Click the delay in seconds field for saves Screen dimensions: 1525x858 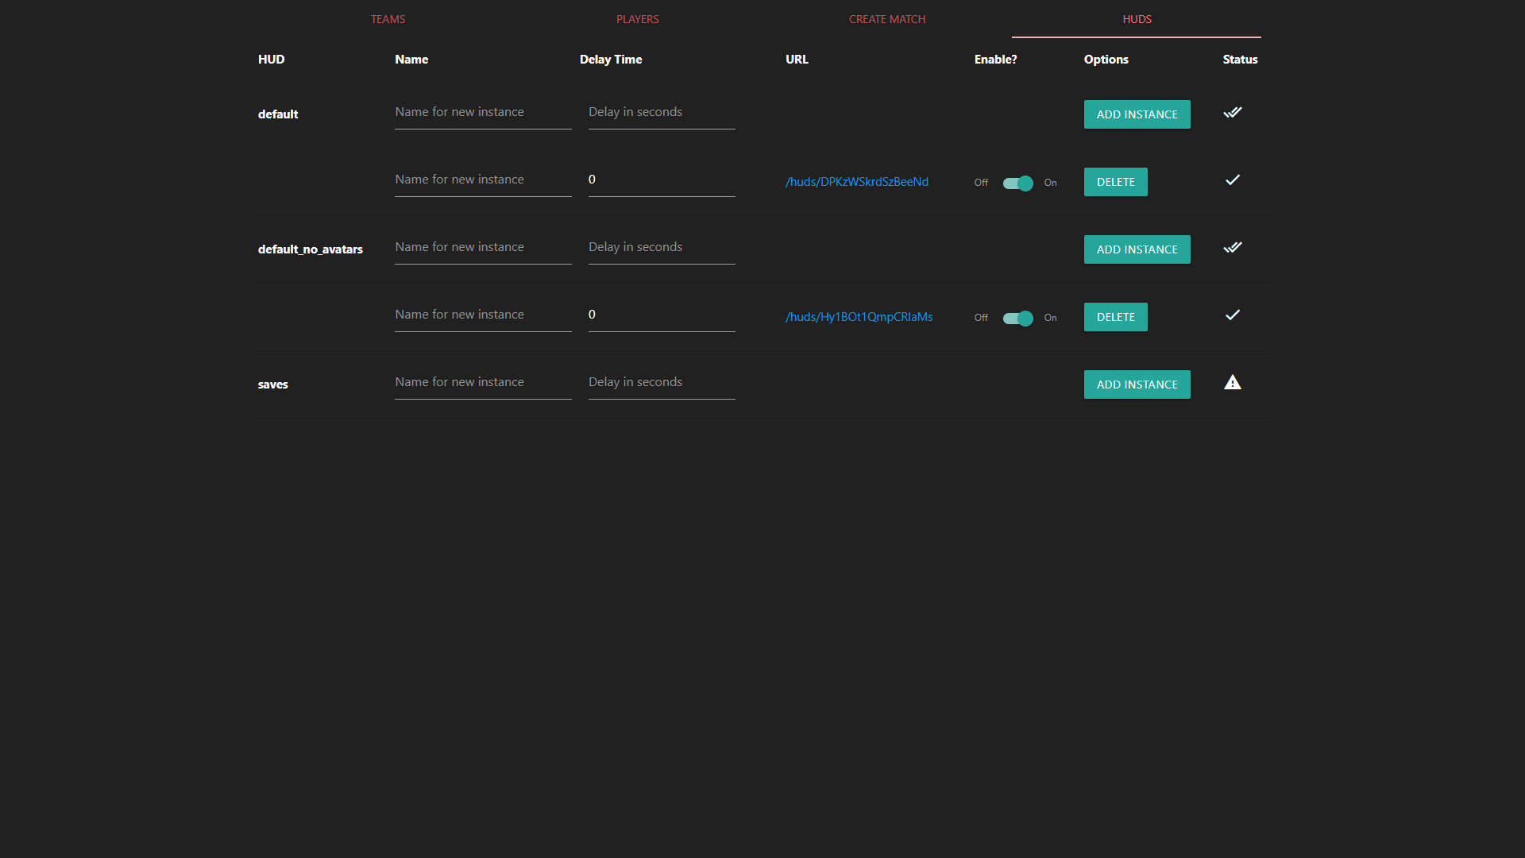[661, 382]
